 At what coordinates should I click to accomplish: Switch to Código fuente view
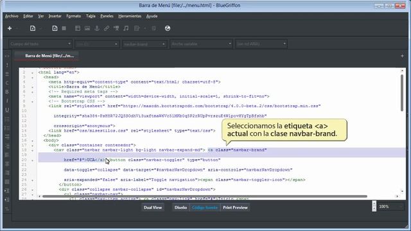pos(205,207)
